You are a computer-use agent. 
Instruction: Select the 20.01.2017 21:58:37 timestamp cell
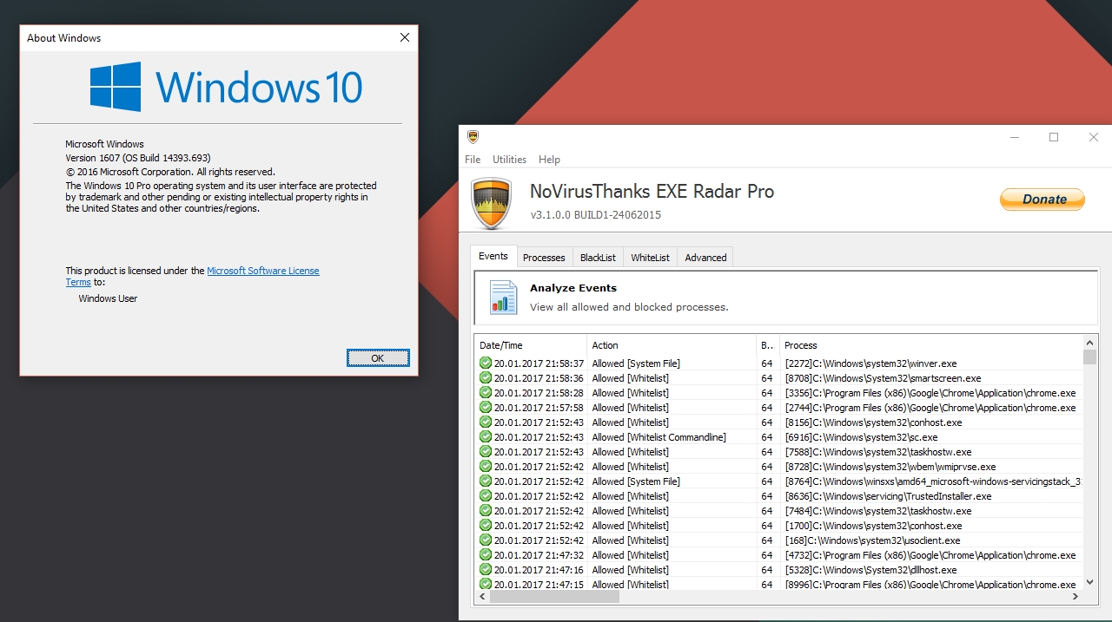(539, 363)
